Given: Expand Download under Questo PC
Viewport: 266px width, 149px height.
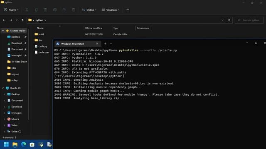Looking at the screenshot, I should (5, 107).
